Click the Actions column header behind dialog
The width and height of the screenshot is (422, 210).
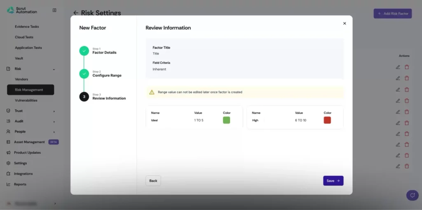[404, 56]
